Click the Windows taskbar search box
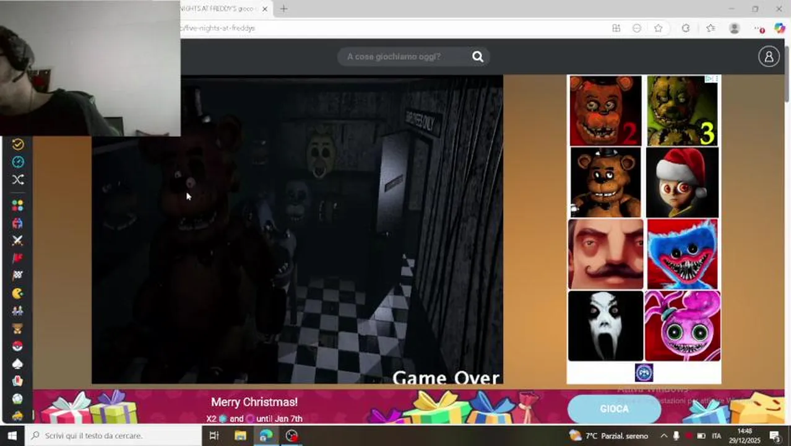The height and width of the screenshot is (446, 791). point(113,435)
